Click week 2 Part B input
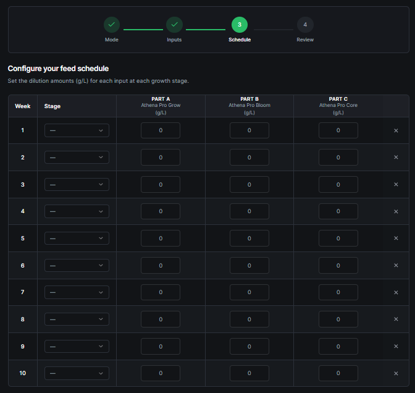The height and width of the screenshot is (393, 415). pyautogui.click(x=249, y=158)
